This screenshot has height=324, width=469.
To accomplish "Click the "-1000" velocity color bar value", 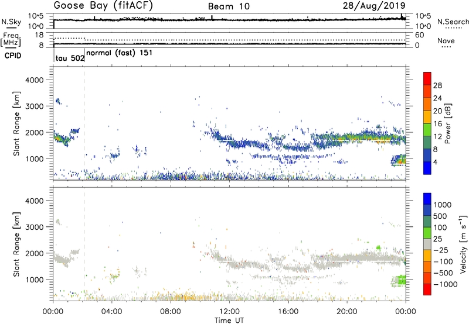I will click(446, 284).
